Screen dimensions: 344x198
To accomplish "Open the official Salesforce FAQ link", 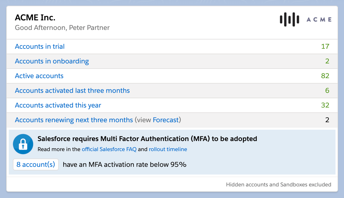I will click(109, 149).
